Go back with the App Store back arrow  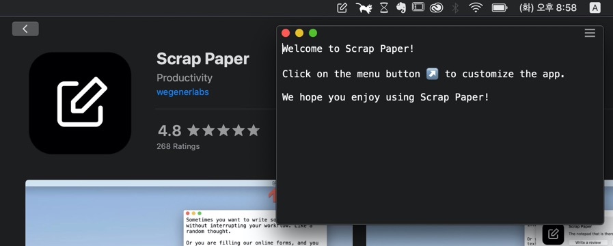25,29
